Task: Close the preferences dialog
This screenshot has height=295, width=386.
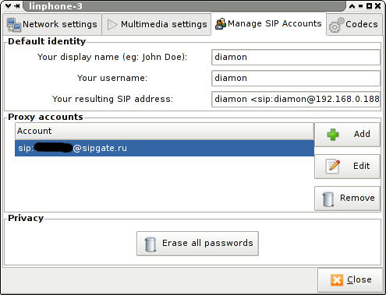Action: (350, 280)
